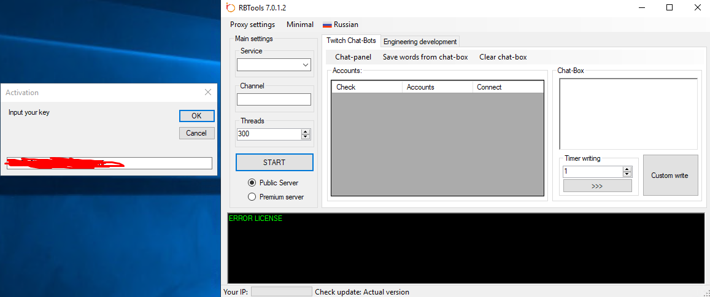Switch to the Twitch Chat-Bots tab

[x=351, y=41]
